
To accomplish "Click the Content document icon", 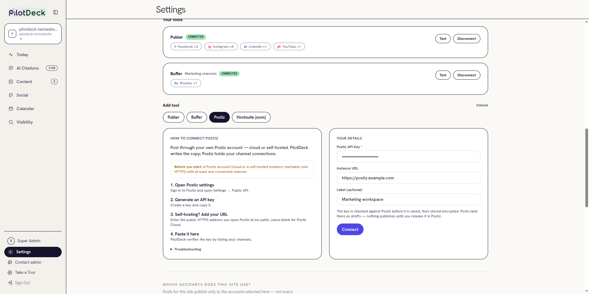I will point(11,82).
